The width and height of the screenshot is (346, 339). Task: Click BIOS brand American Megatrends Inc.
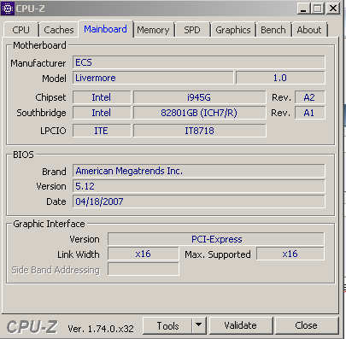(199, 171)
